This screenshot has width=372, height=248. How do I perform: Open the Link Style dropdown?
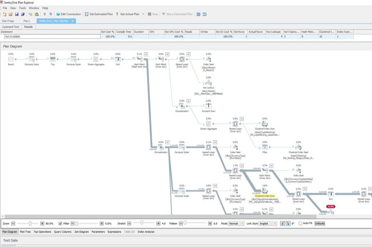pyautogui.click(x=268, y=223)
